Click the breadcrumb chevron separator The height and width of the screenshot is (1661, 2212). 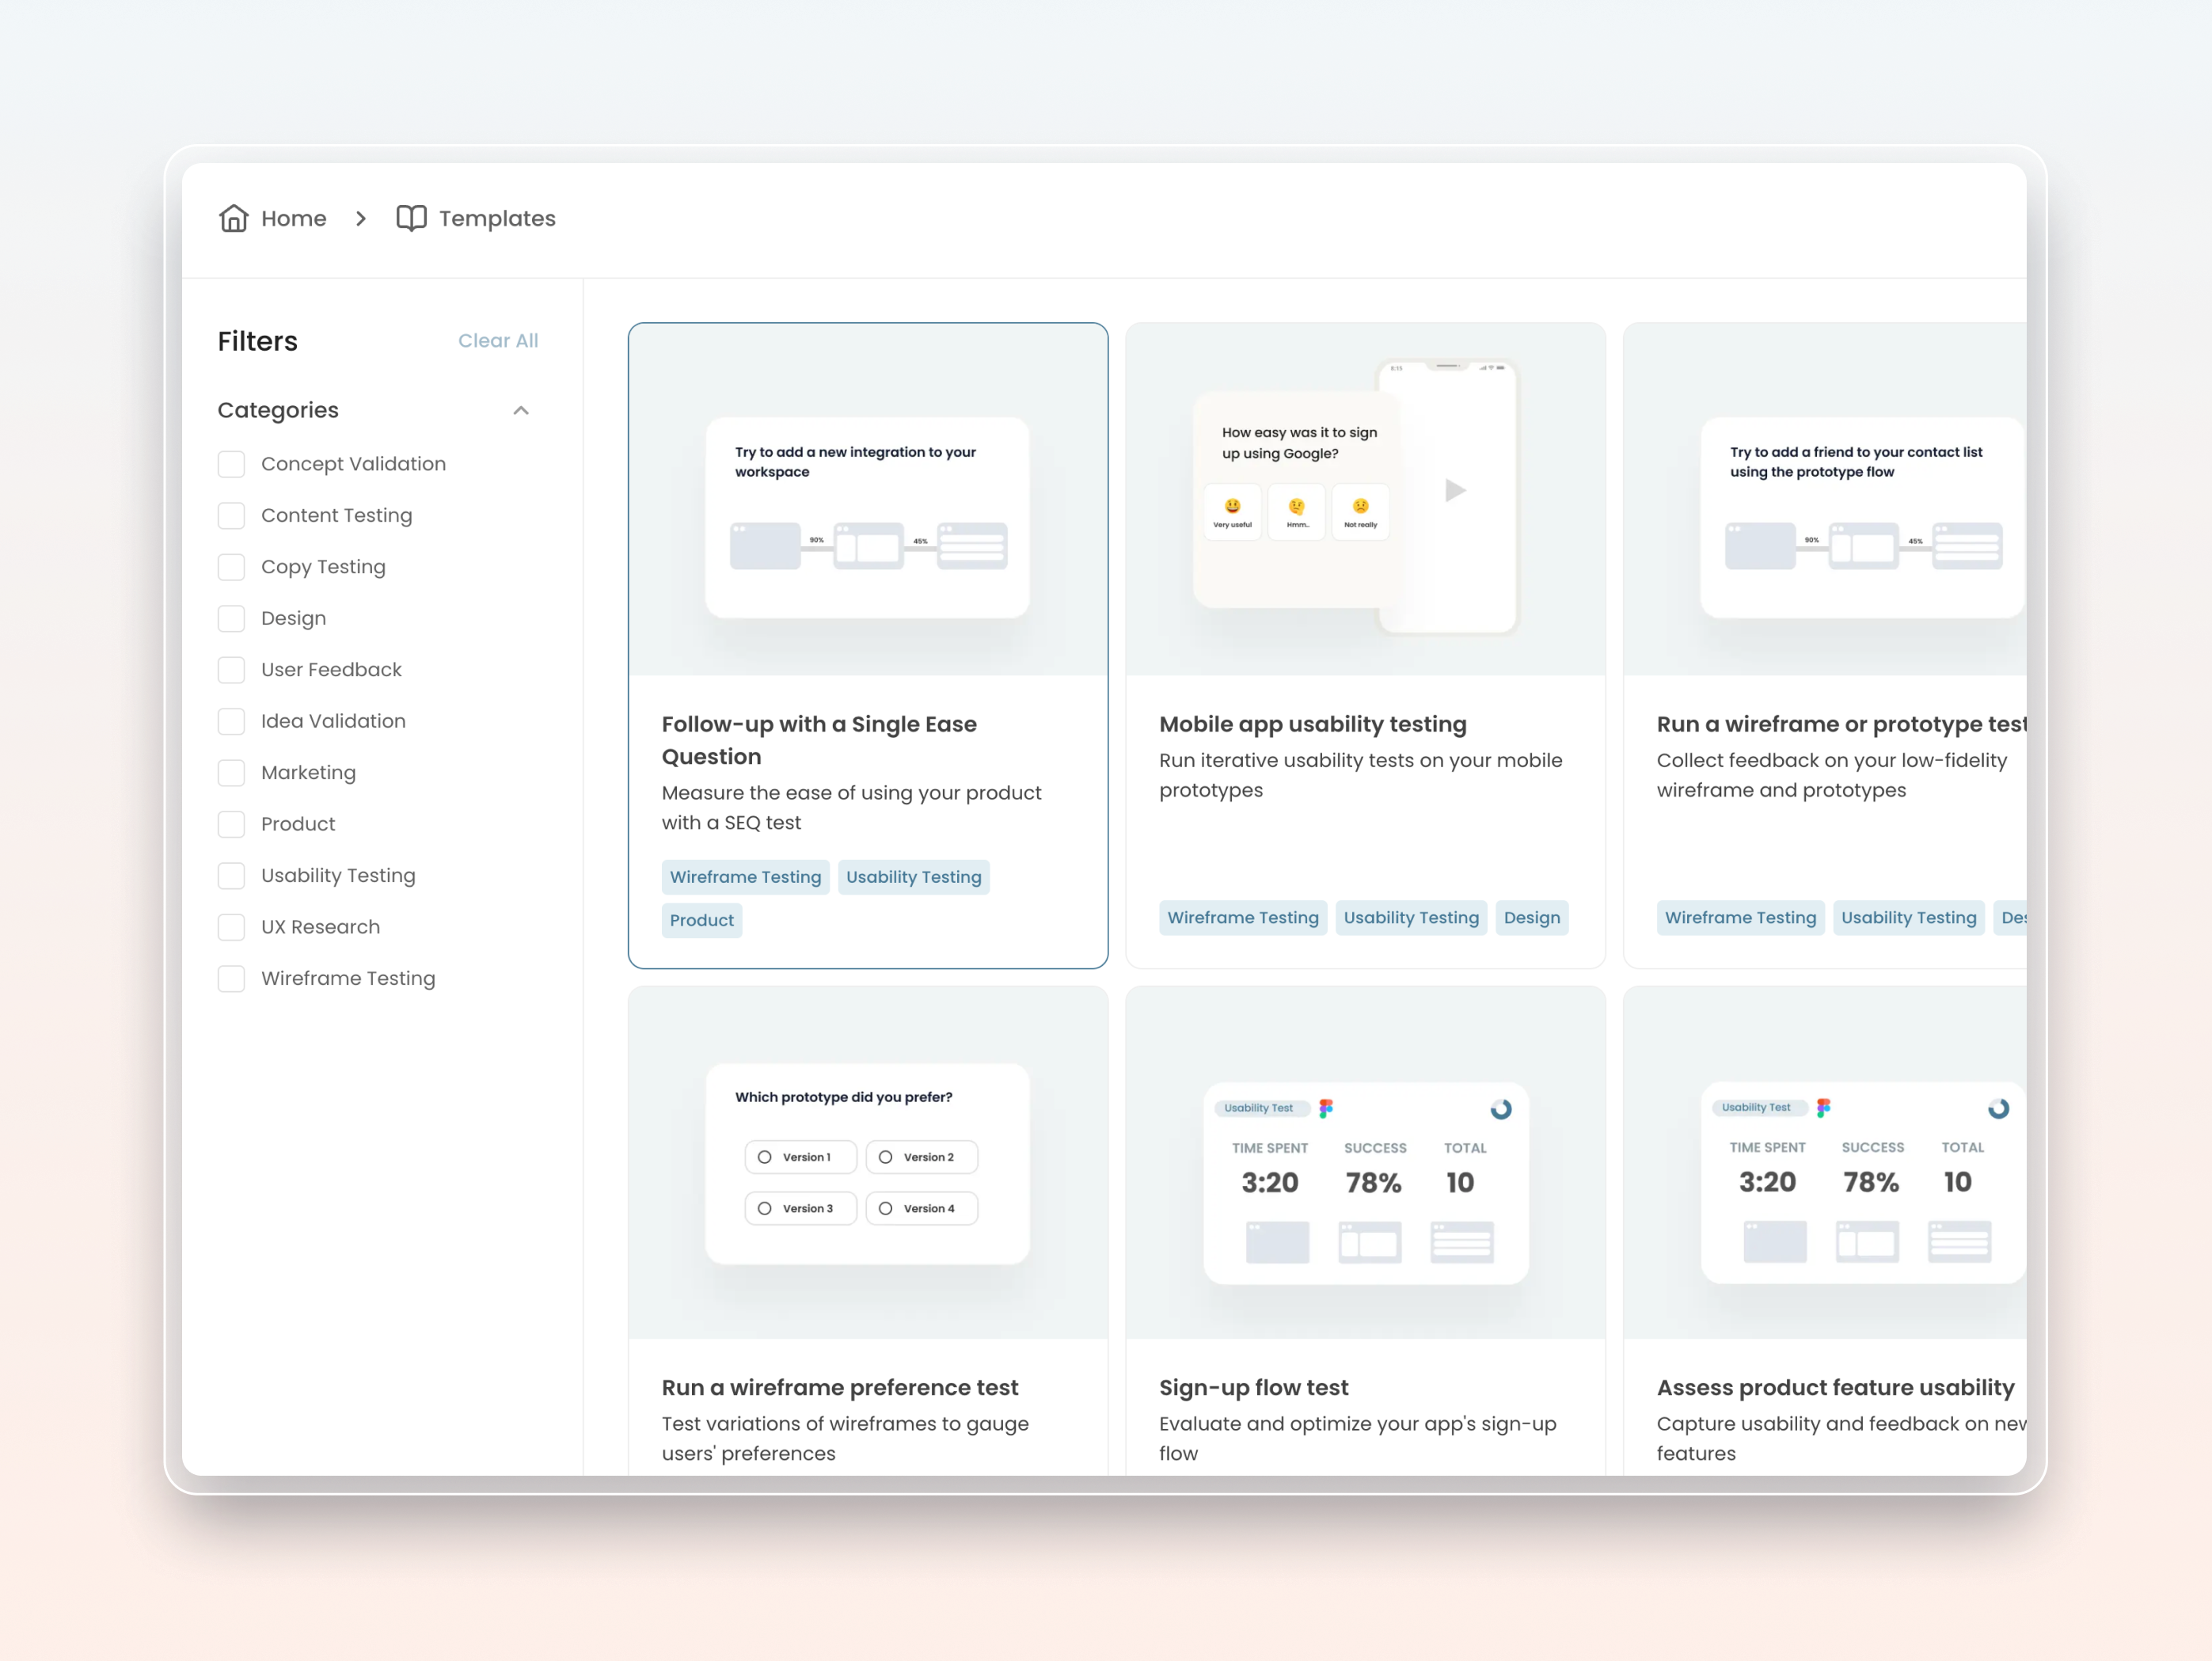click(x=361, y=218)
